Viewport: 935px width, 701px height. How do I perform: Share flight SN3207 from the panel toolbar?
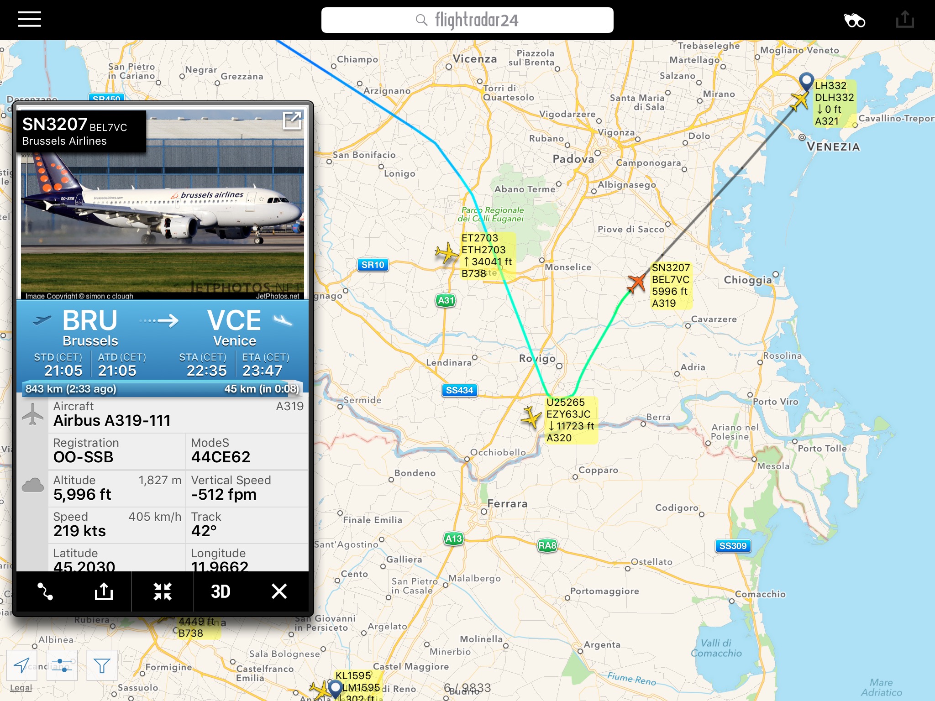(x=104, y=591)
